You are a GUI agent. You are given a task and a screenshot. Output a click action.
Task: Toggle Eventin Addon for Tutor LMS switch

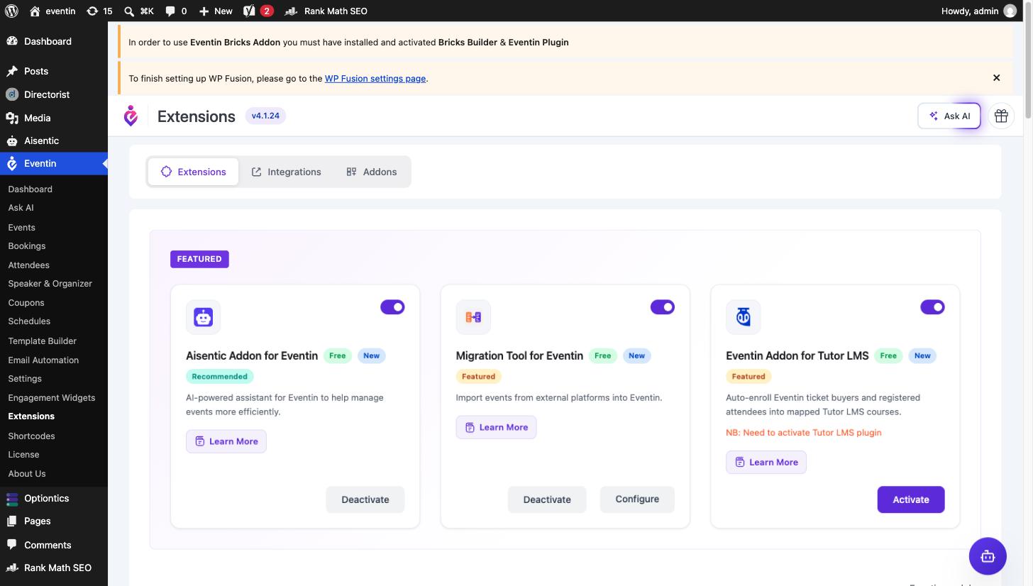(x=932, y=306)
